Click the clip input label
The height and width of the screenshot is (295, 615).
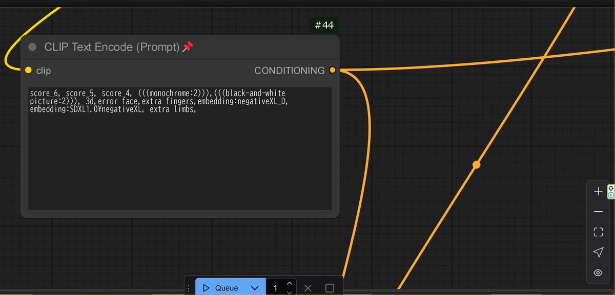coord(44,71)
